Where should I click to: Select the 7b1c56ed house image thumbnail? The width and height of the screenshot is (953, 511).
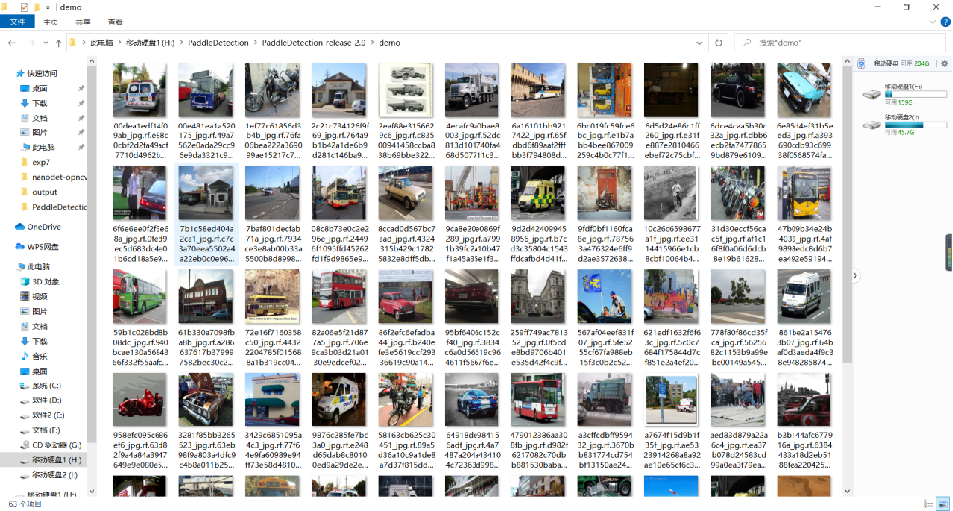[x=206, y=193]
